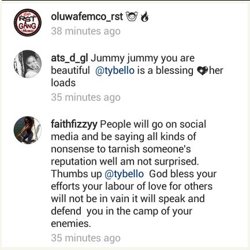Screen dimensions: 250x250
Task: Open the faithfizzyy profile avatar
Action: 28,130
